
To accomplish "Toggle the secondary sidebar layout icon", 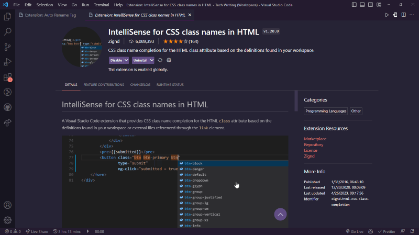I will click(370, 5).
